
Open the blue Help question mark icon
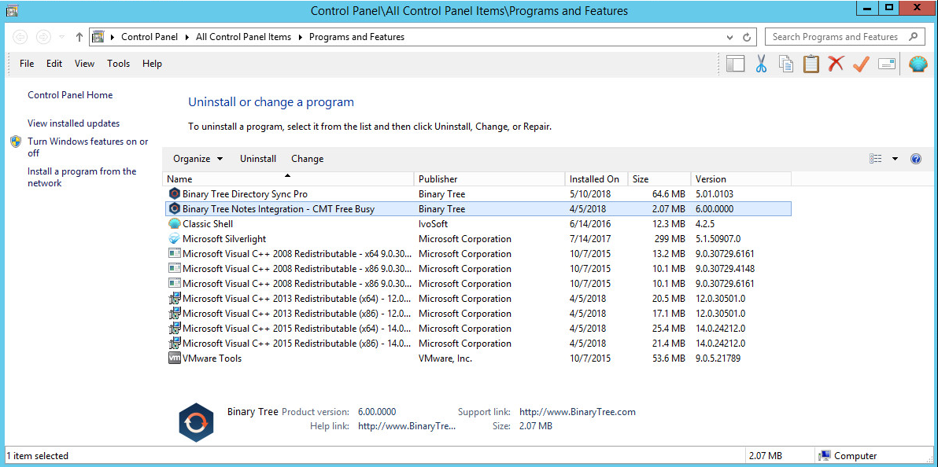pyautogui.click(x=915, y=159)
